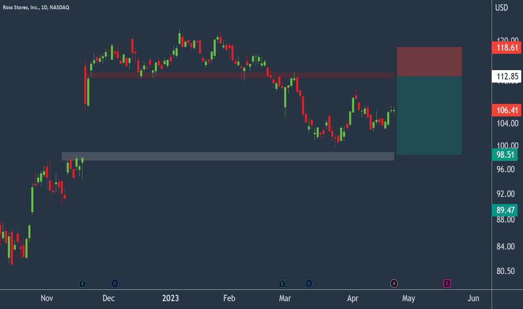523x309 pixels.
Task: Click the Feb label on time axis
Action: coord(229,298)
